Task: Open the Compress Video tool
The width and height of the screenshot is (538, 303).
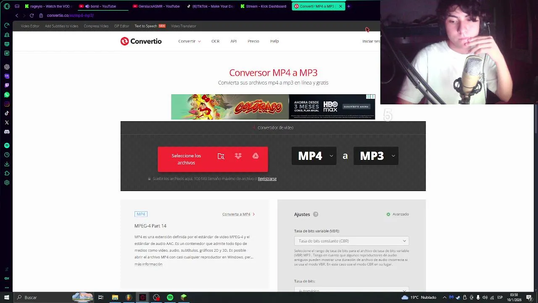Action: pos(96,26)
